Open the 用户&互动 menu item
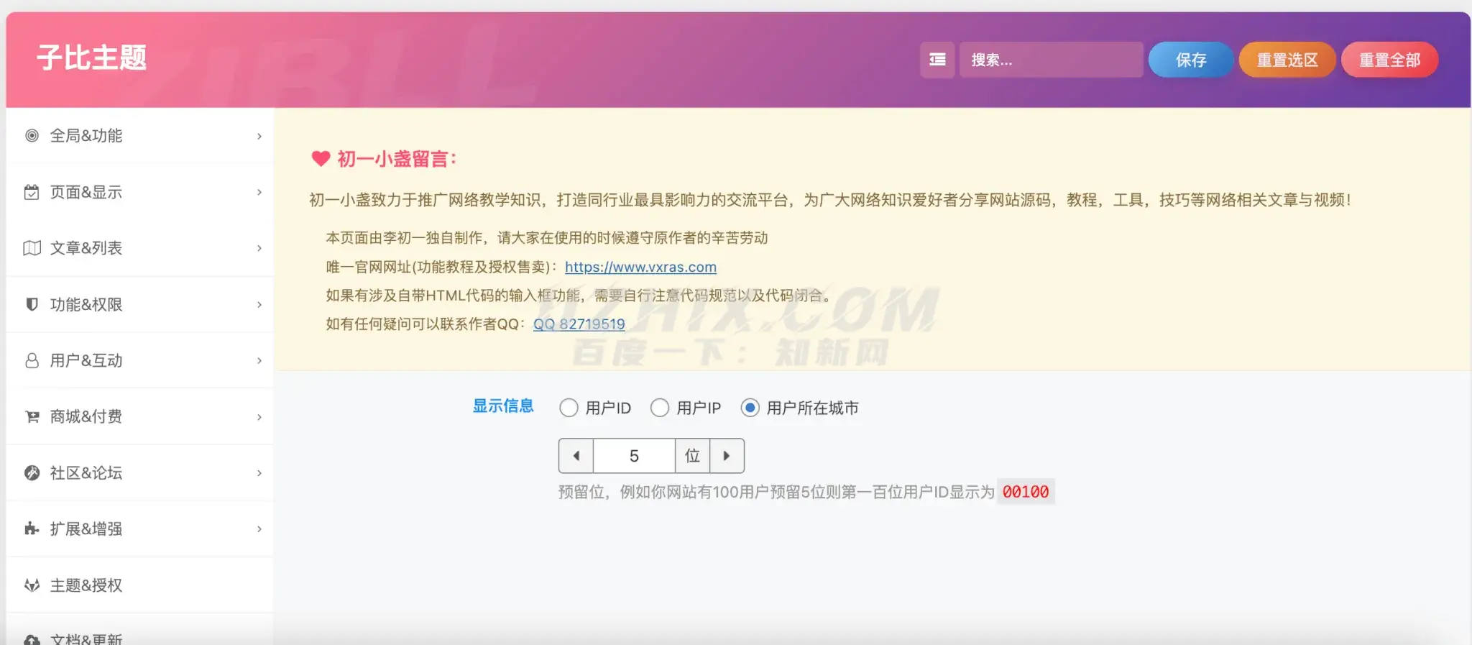 139,360
